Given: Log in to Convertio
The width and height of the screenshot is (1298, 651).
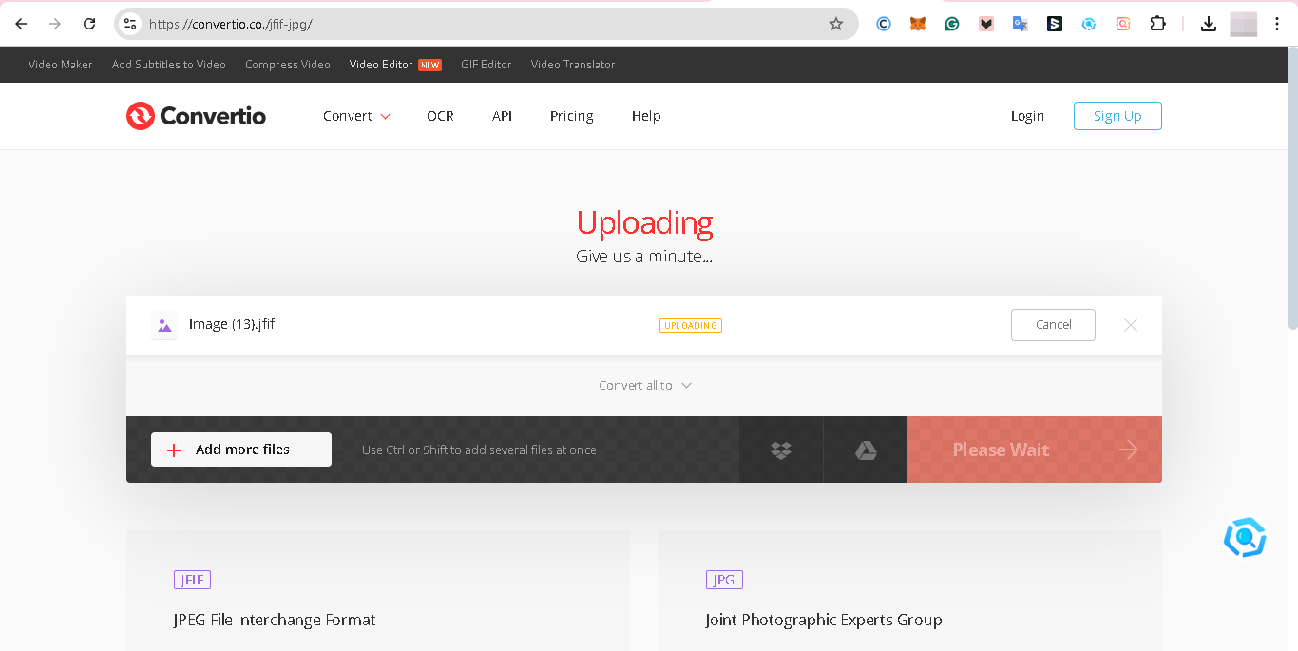Looking at the screenshot, I should [x=1027, y=115].
